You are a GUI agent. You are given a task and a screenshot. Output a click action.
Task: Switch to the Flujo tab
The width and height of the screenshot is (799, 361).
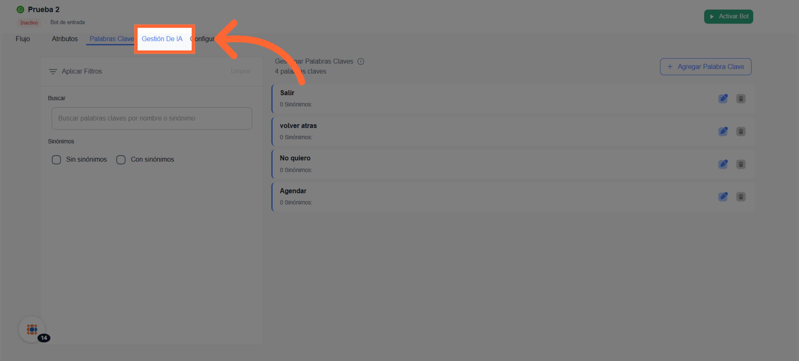click(x=23, y=39)
